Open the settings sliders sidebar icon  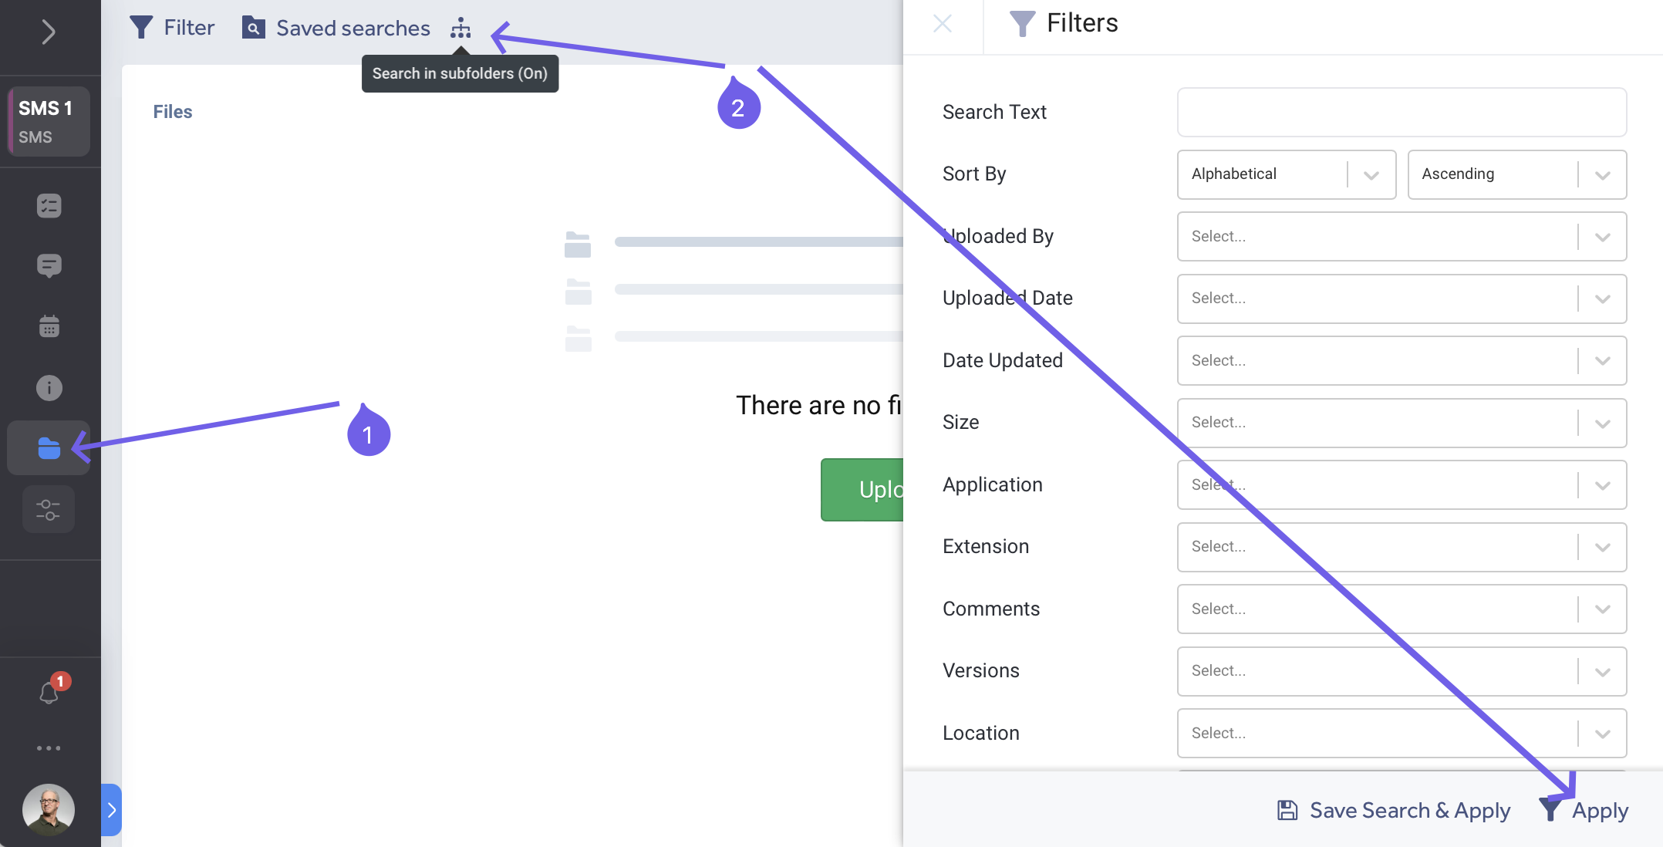[49, 509]
